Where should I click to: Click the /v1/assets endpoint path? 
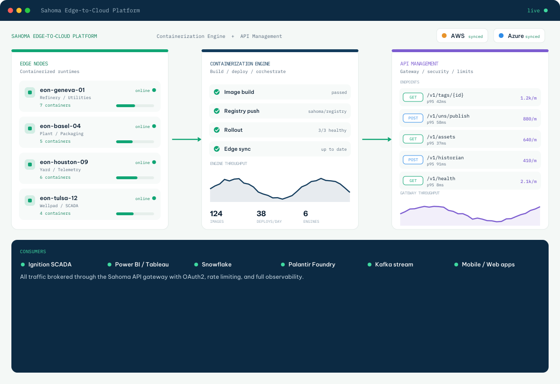pos(441,137)
